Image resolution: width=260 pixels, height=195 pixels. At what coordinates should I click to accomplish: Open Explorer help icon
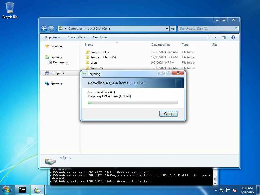(x=233, y=37)
